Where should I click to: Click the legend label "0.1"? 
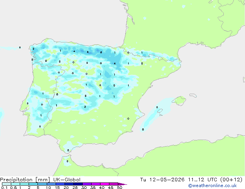pyautogui.click(x=4, y=187)
